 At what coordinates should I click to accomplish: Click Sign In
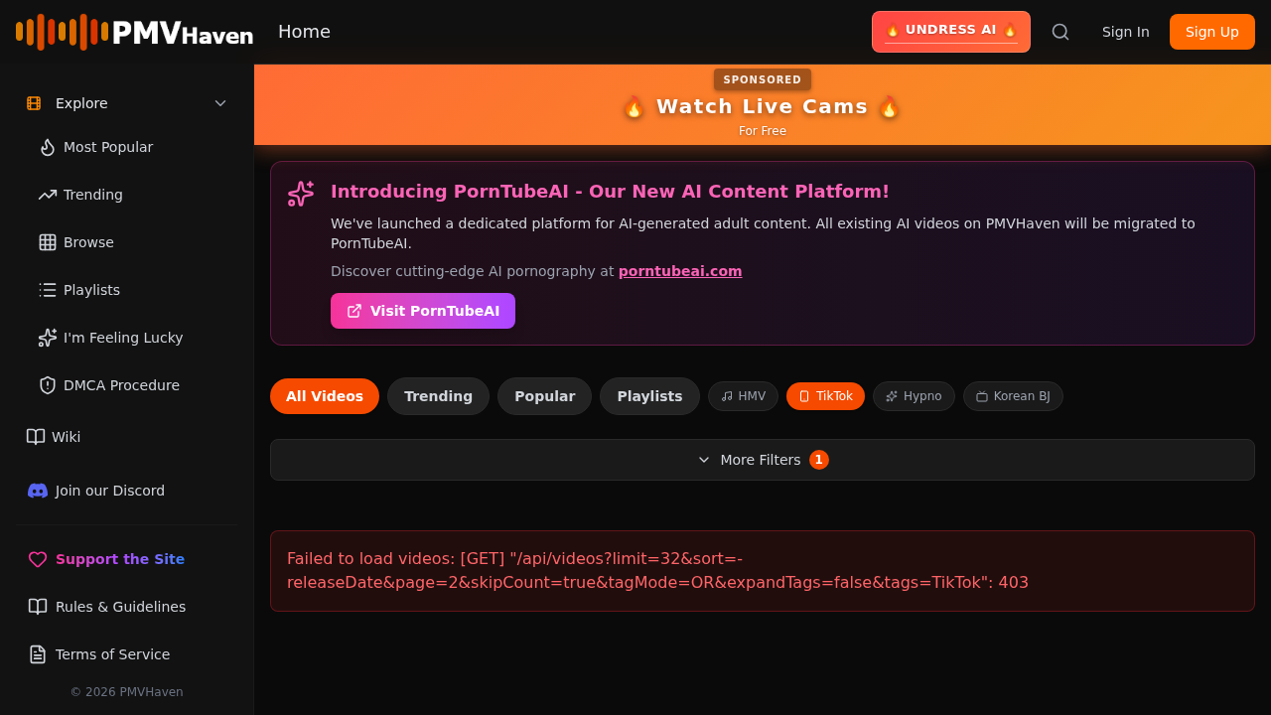click(x=1126, y=32)
